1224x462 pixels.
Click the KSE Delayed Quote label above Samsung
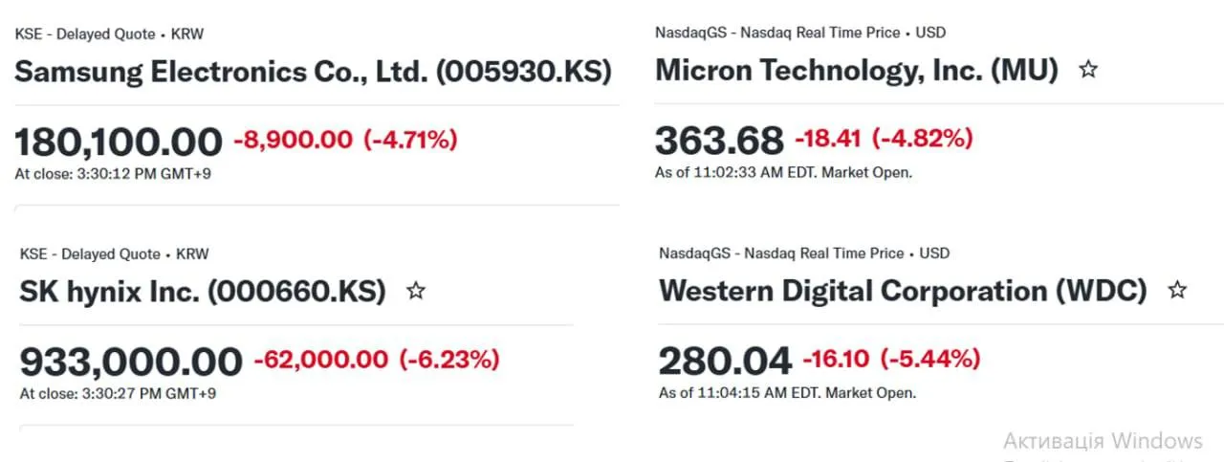coord(109,34)
